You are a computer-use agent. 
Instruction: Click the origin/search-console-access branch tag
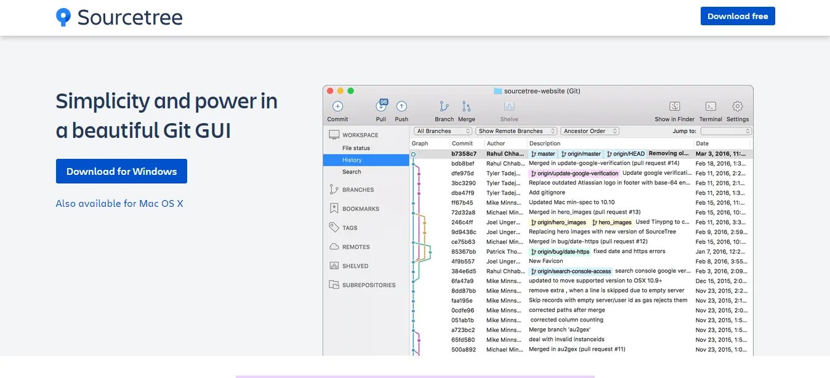coord(570,271)
